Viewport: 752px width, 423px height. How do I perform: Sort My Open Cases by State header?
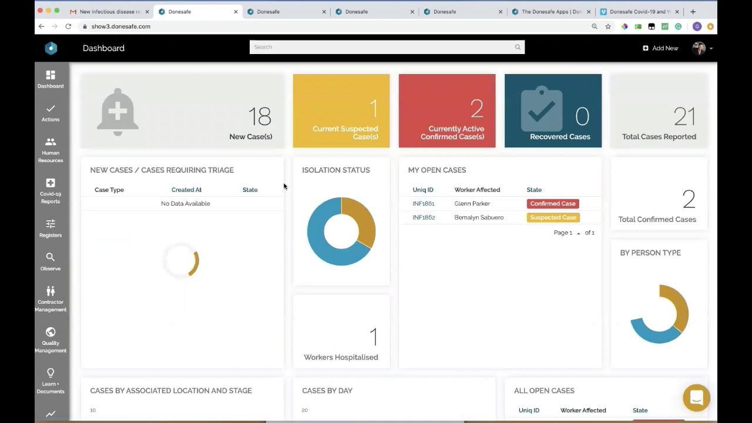point(534,190)
